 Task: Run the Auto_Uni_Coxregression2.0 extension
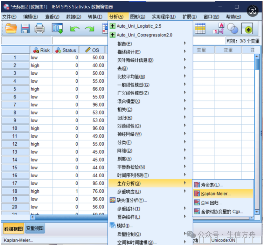(x=150, y=35)
